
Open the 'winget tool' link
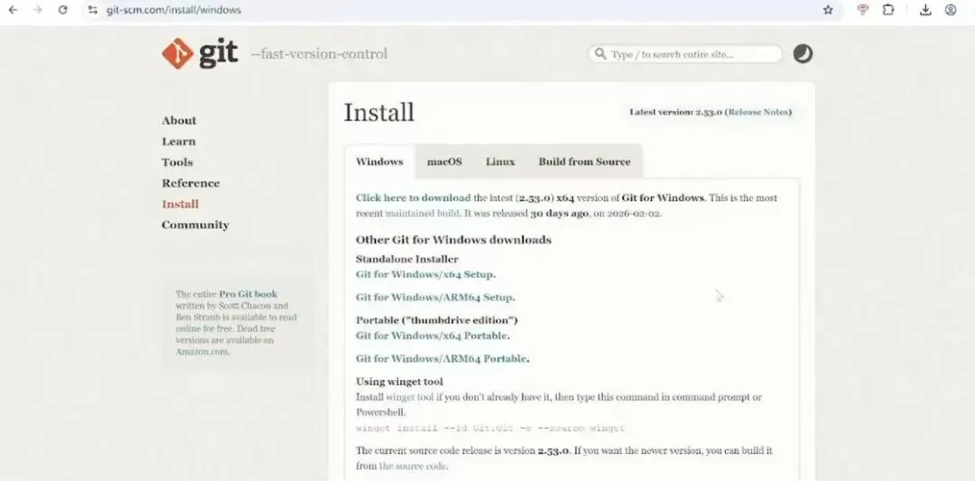pos(410,397)
